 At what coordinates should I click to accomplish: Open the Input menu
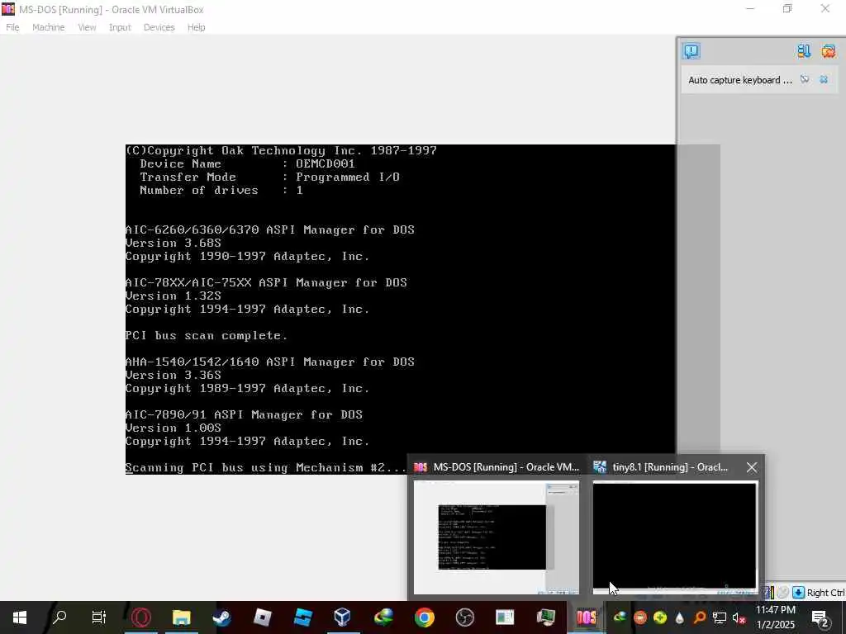pyautogui.click(x=120, y=27)
